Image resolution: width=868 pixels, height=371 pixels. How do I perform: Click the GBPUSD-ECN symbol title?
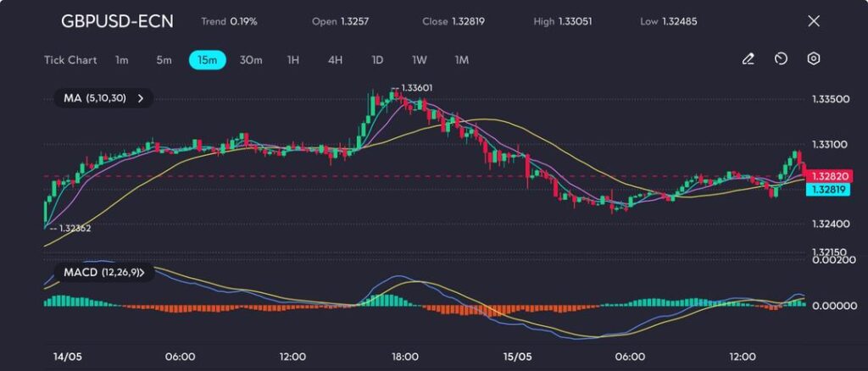(117, 21)
